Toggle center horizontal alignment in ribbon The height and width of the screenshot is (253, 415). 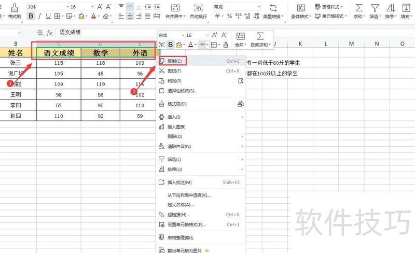[x=130, y=17]
